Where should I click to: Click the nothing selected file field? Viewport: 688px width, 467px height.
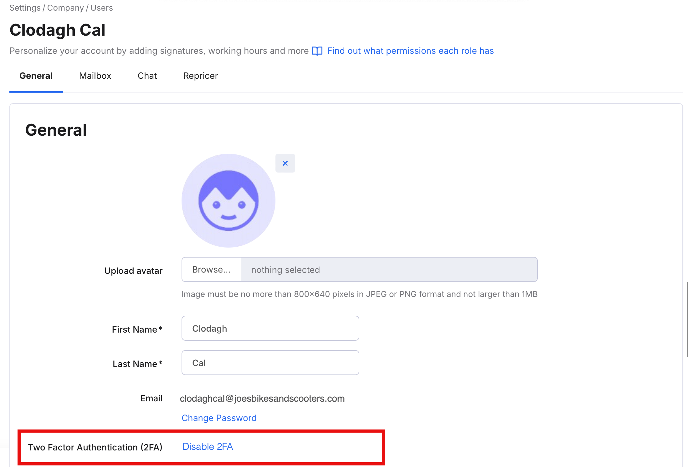click(389, 269)
